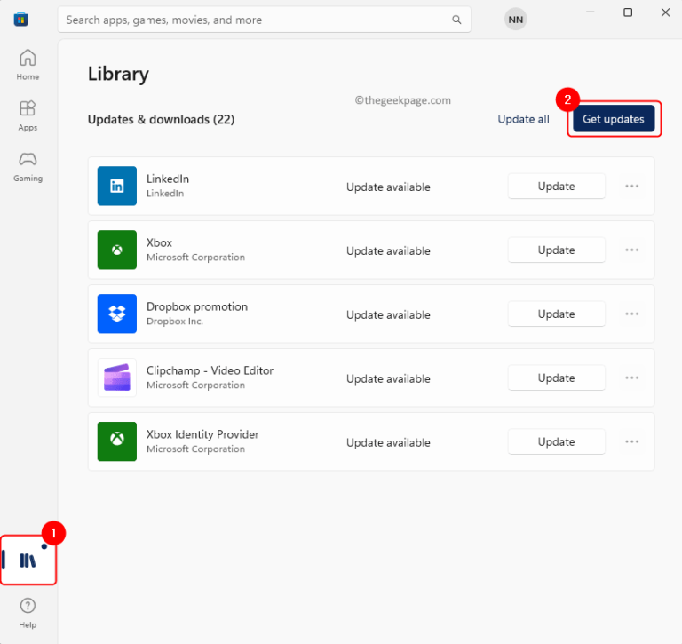Click the LinkedIn app icon
The width and height of the screenshot is (682, 644).
coord(117,186)
